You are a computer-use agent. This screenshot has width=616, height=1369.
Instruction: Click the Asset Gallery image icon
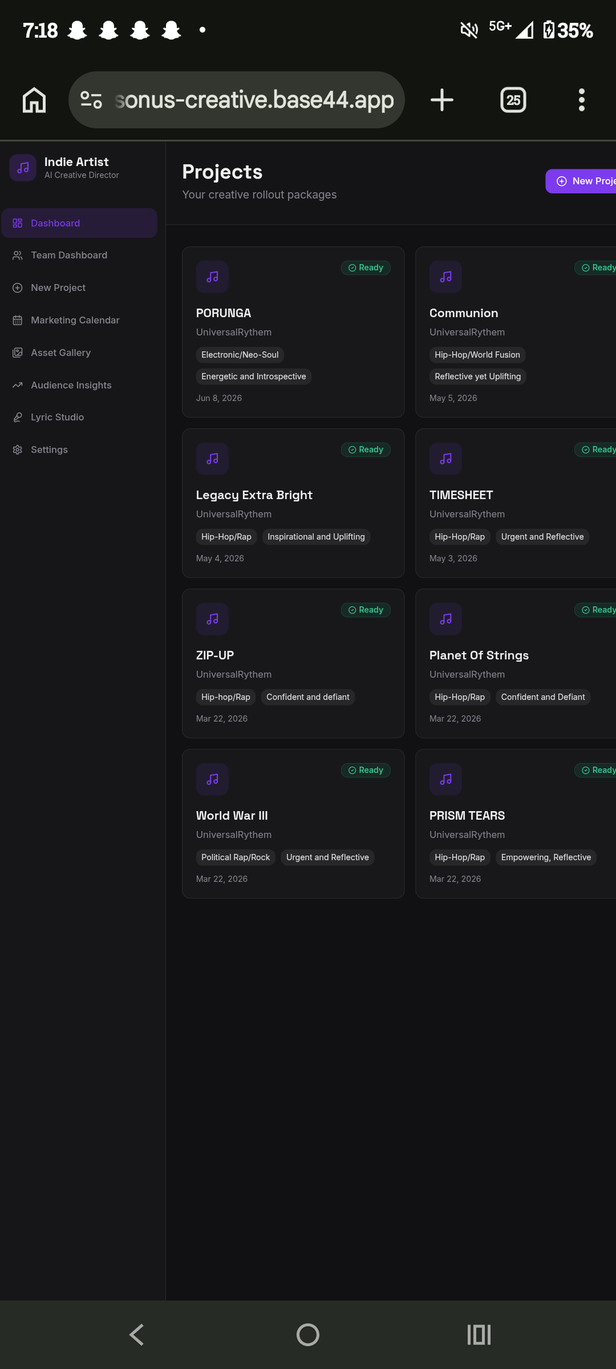tap(18, 353)
